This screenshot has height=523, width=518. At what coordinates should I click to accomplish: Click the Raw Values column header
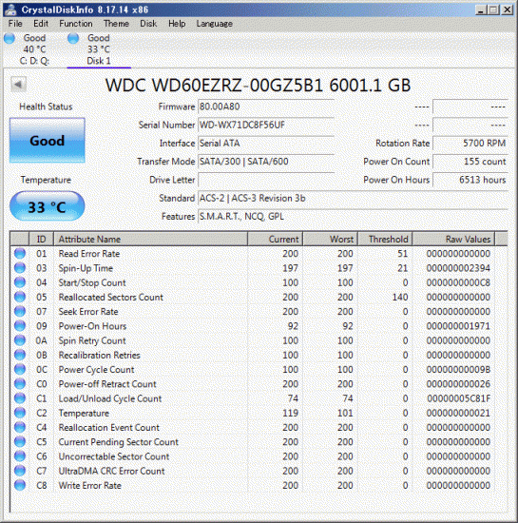[x=453, y=239]
